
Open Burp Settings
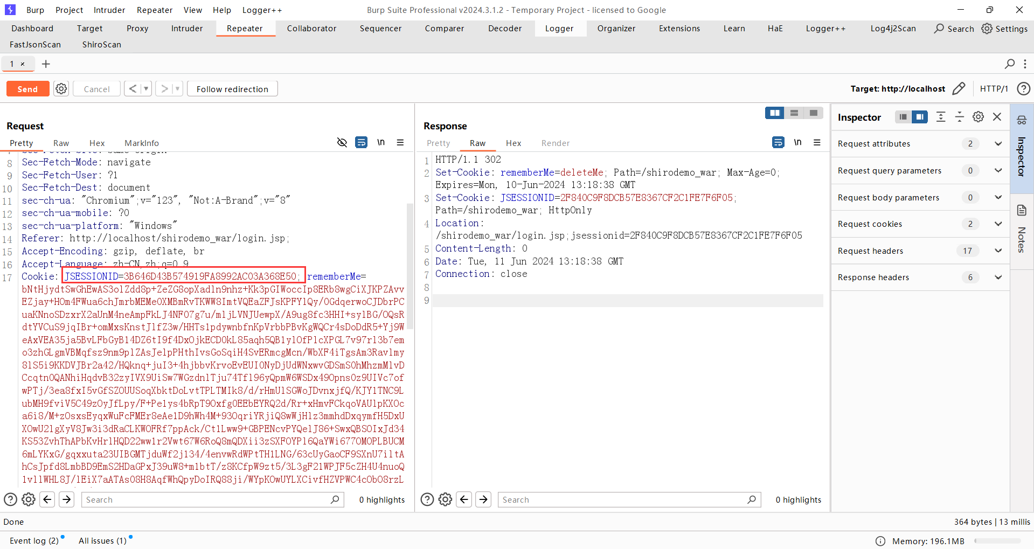tap(1005, 29)
